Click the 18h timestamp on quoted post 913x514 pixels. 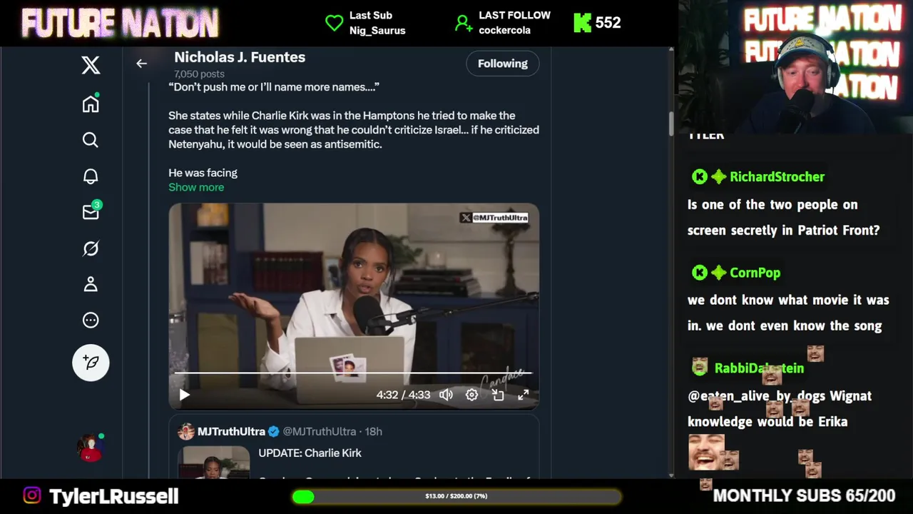[373, 431]
